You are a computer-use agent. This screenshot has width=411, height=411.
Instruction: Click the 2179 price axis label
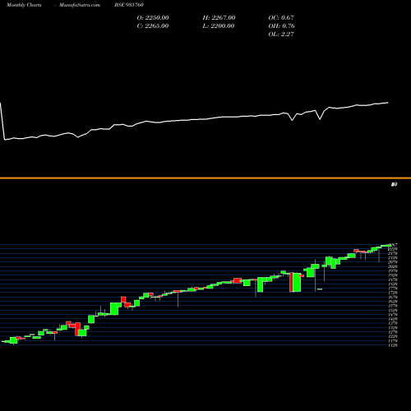point(393,253)
